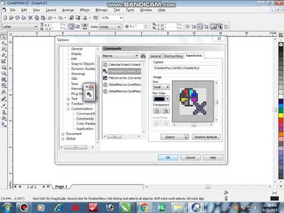284x213 pixels.
Task: Click Restore defaults button
Action: tap(206, 137)
